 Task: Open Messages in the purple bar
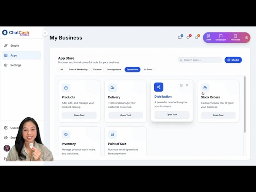(x=221, y=37)
